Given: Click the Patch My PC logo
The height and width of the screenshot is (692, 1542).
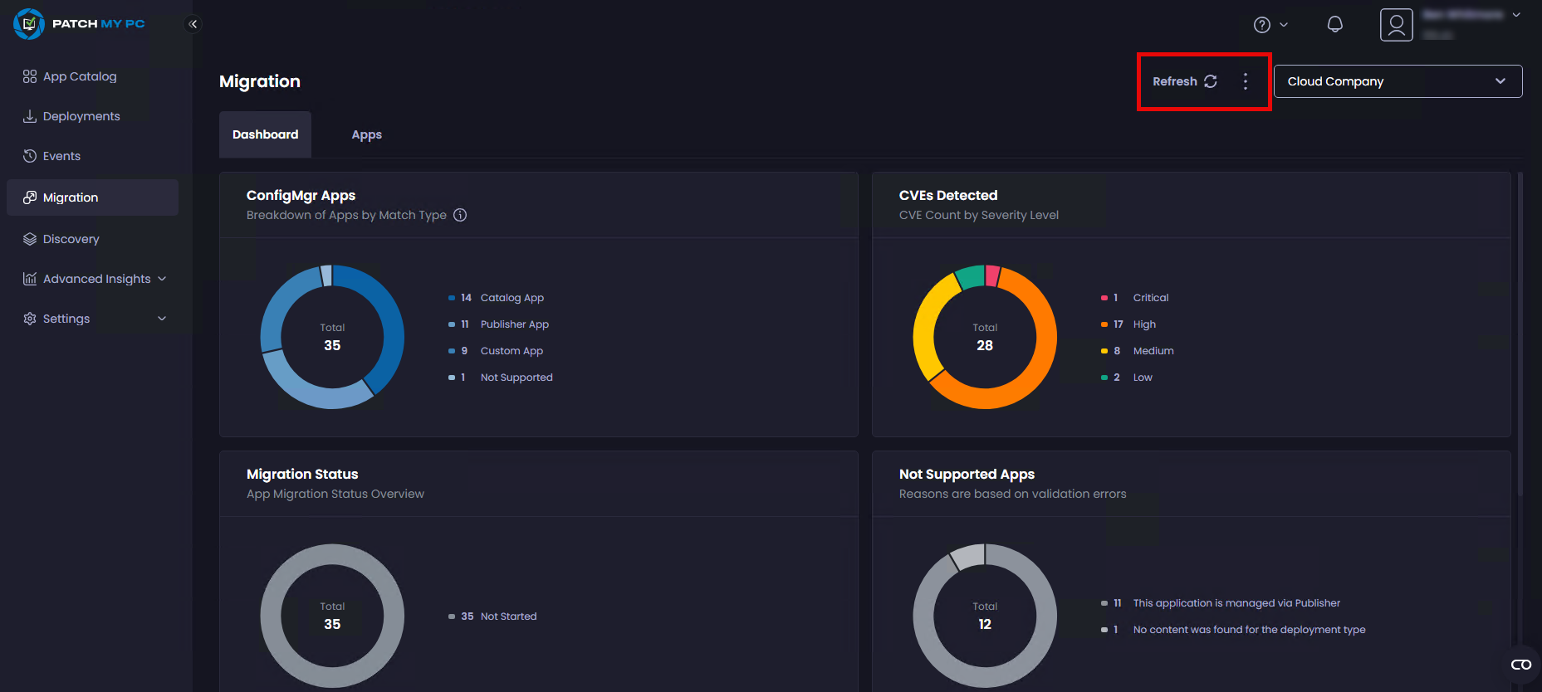Looking at the screenshot, I should 79,24.
